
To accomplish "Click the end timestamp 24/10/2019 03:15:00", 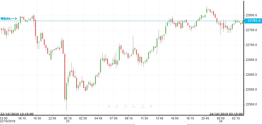I will [227, 114].
